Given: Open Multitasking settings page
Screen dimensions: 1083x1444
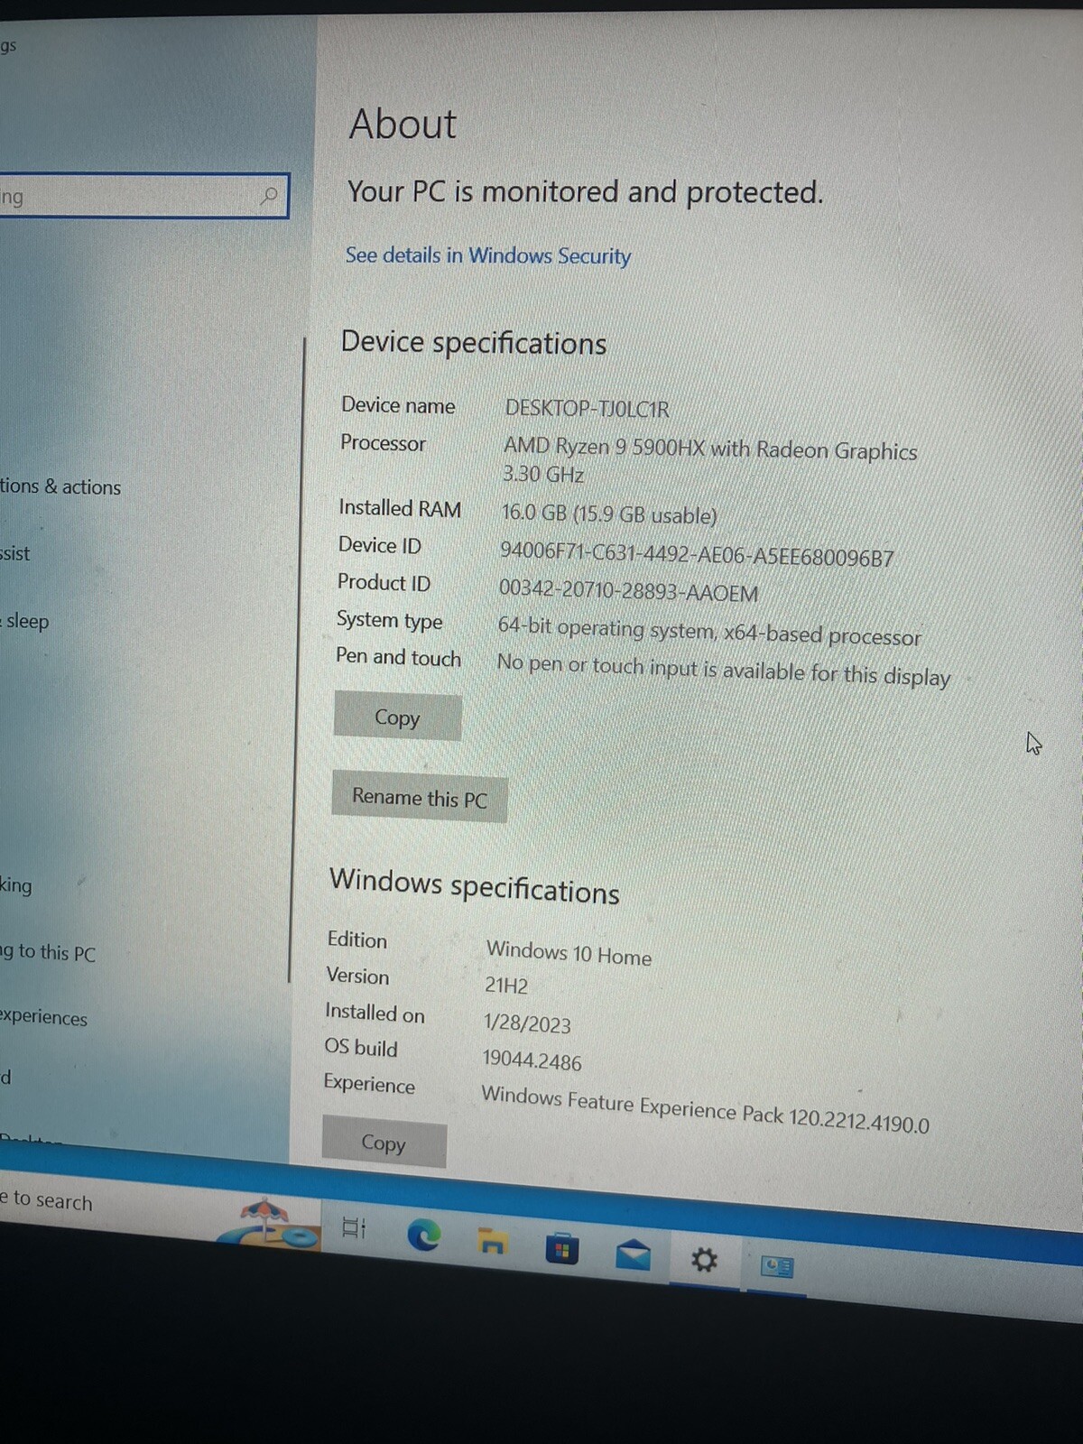Looking at the screenshot, I should pyautogui.click(x=16, y=885).
